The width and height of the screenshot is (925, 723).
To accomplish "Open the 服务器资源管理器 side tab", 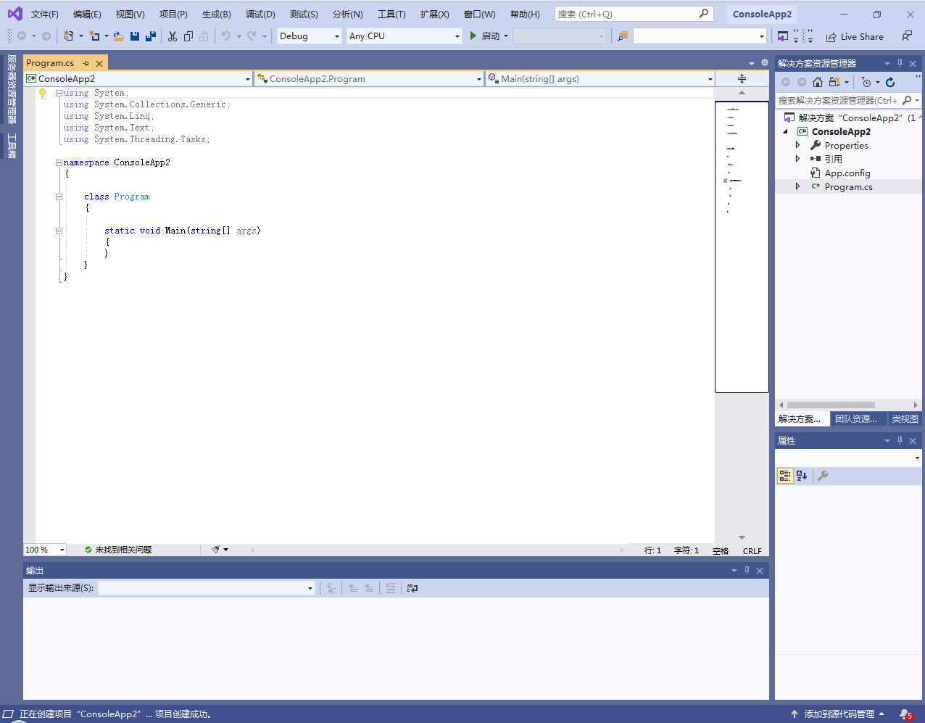I will [12, 89].
